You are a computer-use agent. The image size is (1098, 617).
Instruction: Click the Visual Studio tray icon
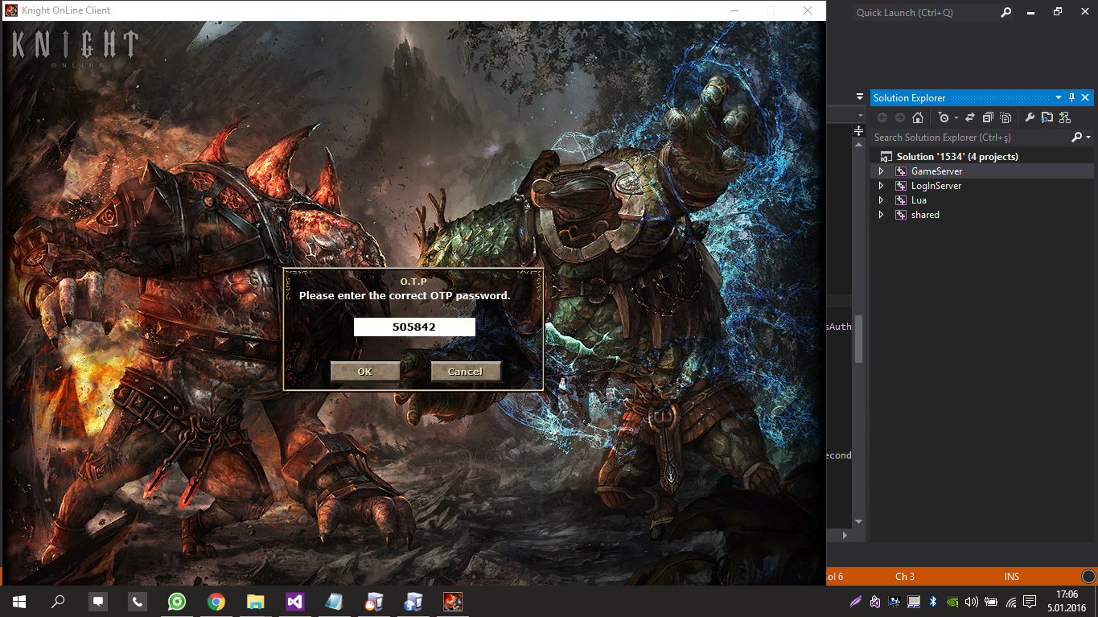point(875,601)
